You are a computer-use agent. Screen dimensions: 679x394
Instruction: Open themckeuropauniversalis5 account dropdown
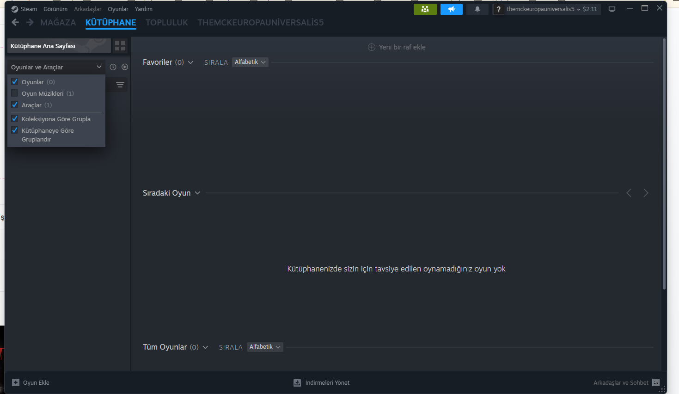543,9
